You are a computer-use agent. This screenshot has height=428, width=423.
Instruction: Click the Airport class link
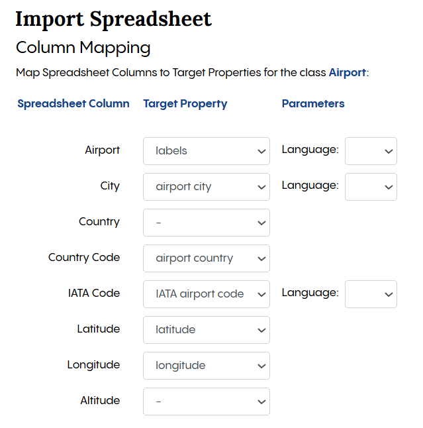pyautogui.click(x=347, y=72)
